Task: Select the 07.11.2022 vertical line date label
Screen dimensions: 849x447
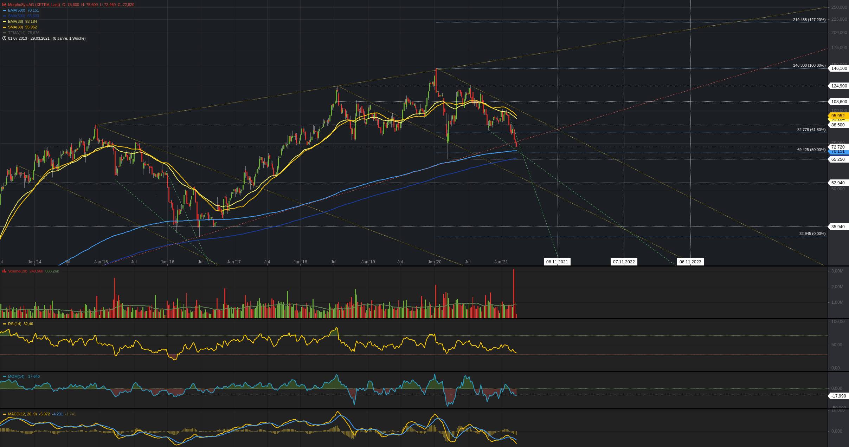Action: [624, 262]
